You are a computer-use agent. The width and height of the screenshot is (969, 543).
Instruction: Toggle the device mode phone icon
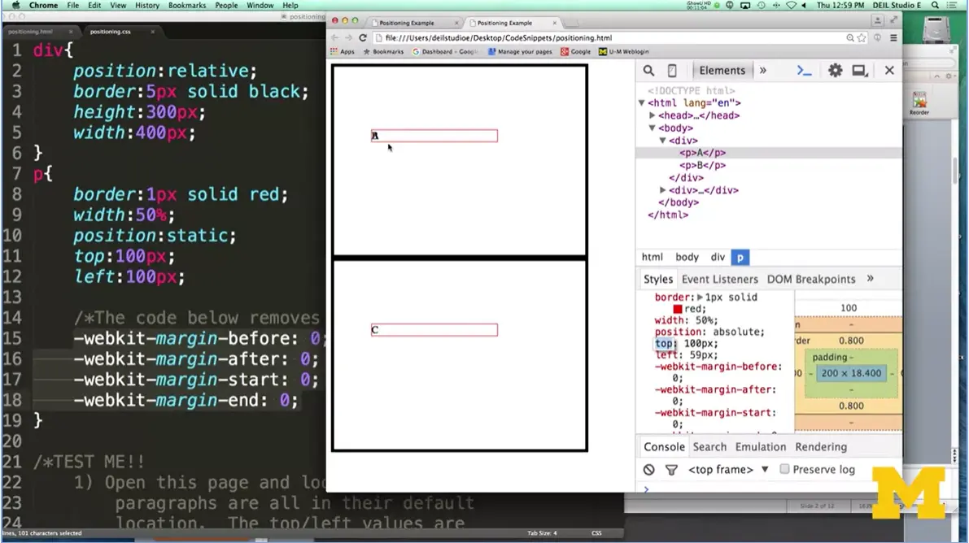pyautogui.click(x=672, y=71)
